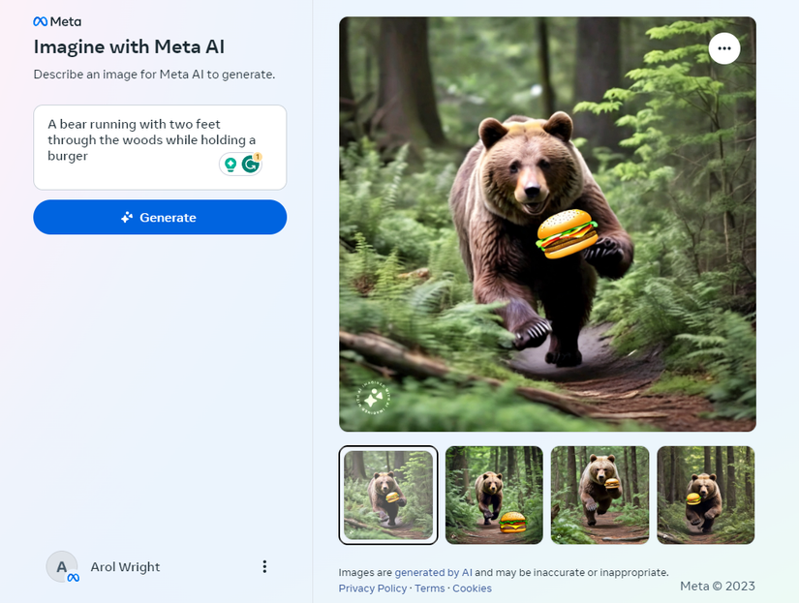This screenshot has width=799, height=603.
Task: Open the Privacy Policy link
Action: 373,588
